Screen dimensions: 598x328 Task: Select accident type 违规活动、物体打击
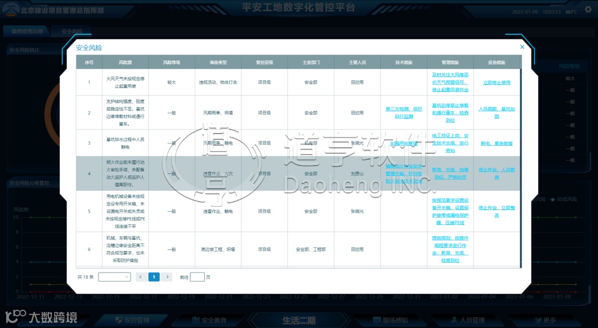click(218, 82)
